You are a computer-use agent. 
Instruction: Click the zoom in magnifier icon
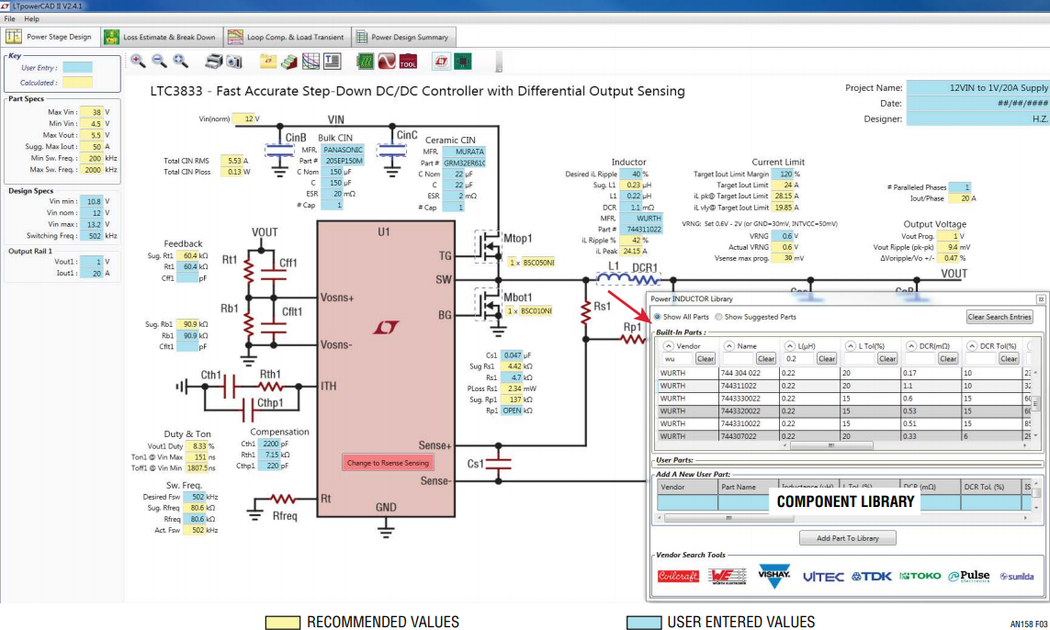click(x=138, y=61)
